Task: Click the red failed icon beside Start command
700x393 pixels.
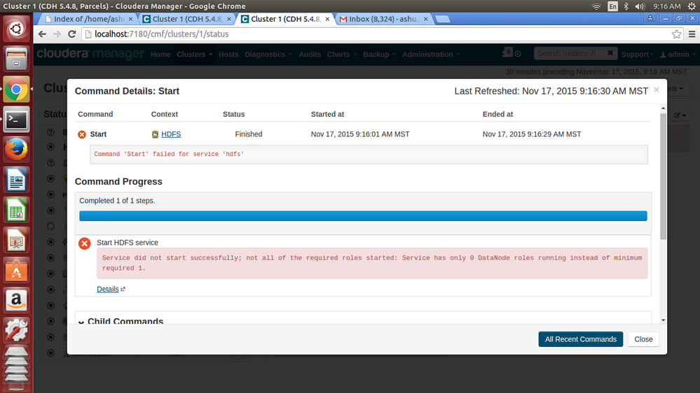Action: (x=82, y=134)
